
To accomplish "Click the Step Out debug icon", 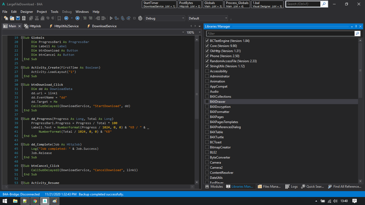I will tap(129, 18).
